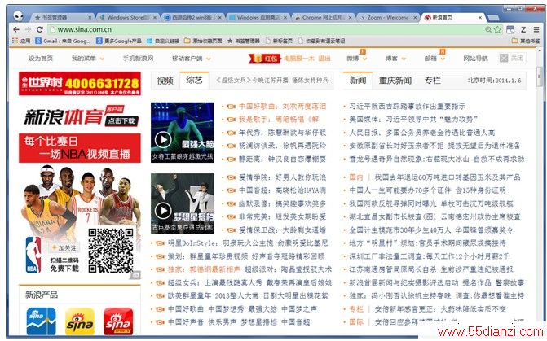Screen dimensions: 547x341
Task: Reload the page with the refresh icon
Action: [x=40, y=29]
